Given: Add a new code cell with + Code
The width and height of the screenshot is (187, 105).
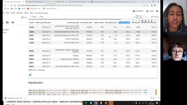Looking at the screenshot, I should click(x=33, y=17).
